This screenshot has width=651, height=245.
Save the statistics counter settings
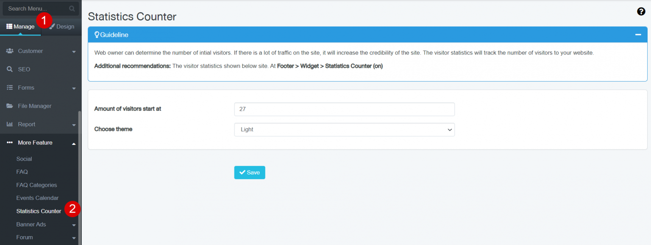click(x=249, y=172)
